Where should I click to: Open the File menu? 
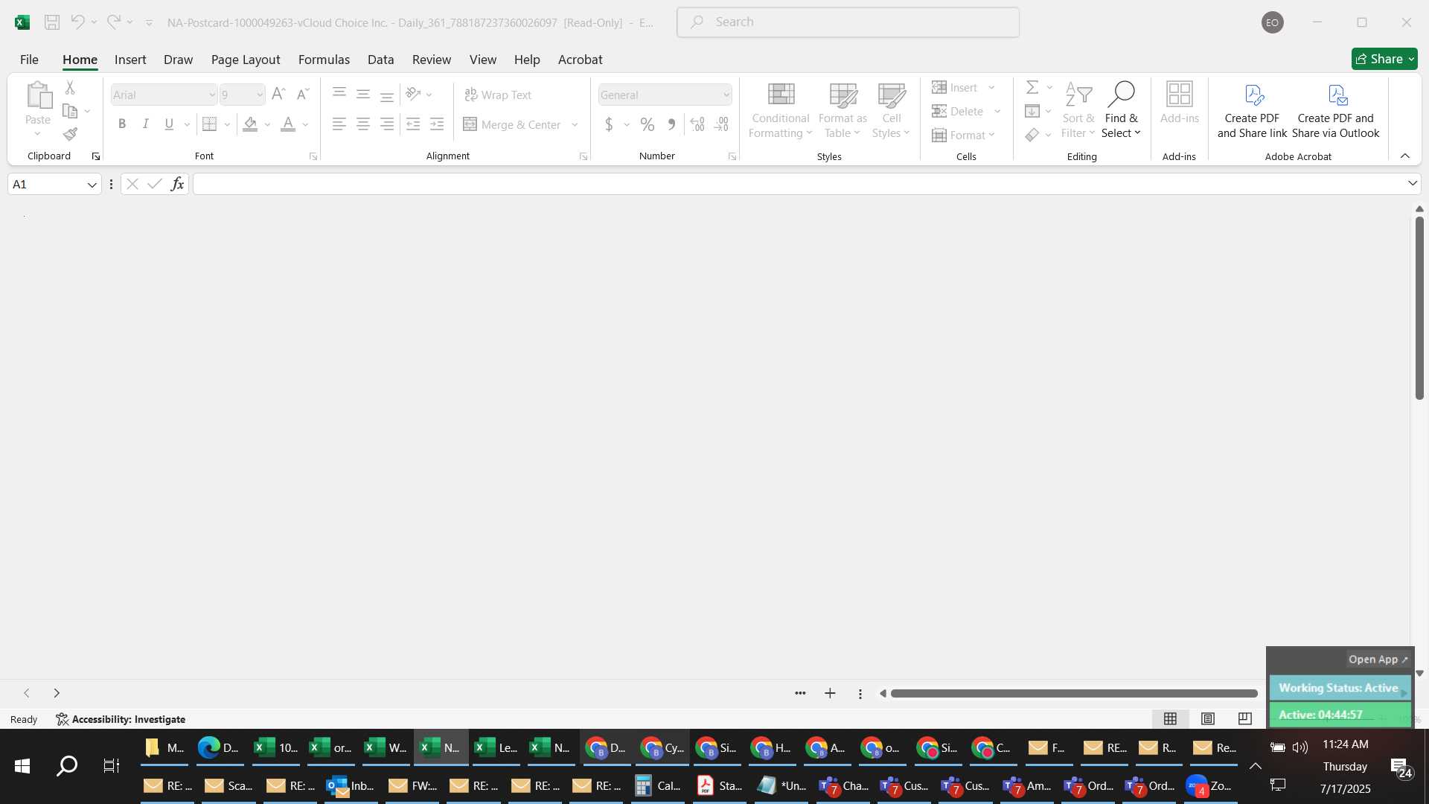29,60
